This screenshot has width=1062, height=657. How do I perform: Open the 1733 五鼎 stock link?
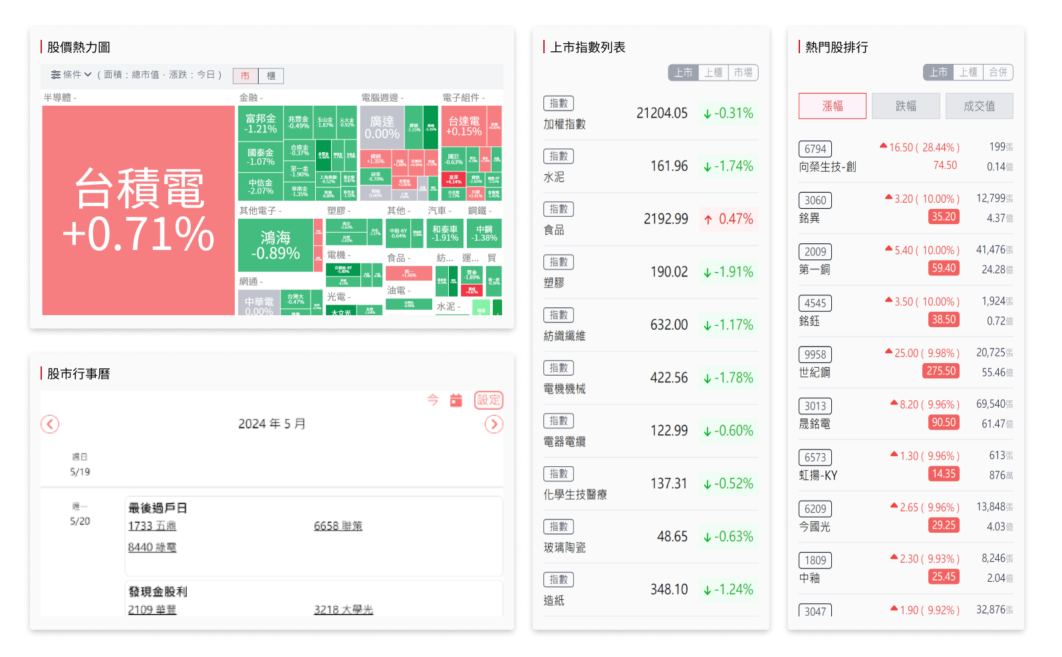pyautogui.click(x=152, y=526)
